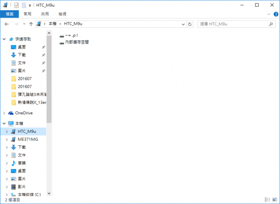The height and width of the screenshot is (204, 280).
Task: Click the drive icon of 內部儲存空間
Action: click(x=61, y=43)
